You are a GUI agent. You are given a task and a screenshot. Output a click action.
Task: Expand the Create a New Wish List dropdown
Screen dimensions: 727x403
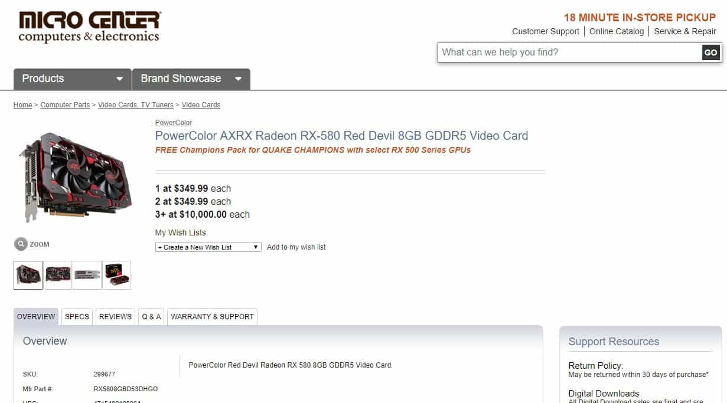(x=208, y=247)
